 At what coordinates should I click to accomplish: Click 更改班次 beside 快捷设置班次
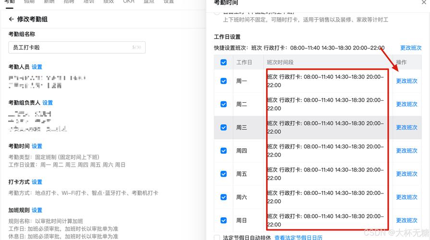pyautogui.click(x=411, y=48)
